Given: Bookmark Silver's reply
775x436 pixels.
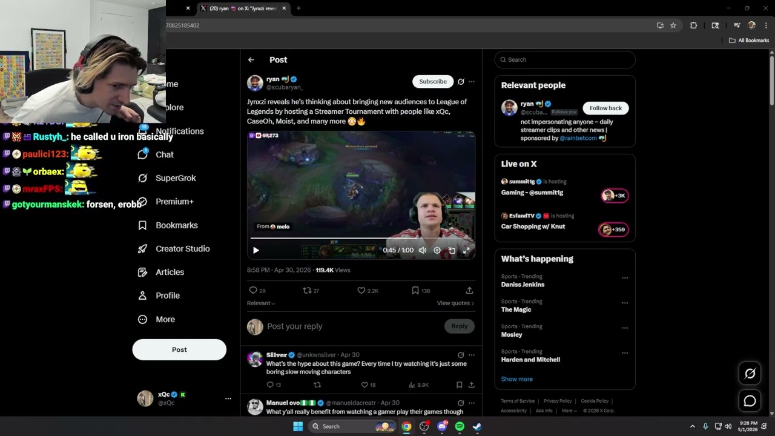Looking at the screenshot, I should click(x=460, y=385).
